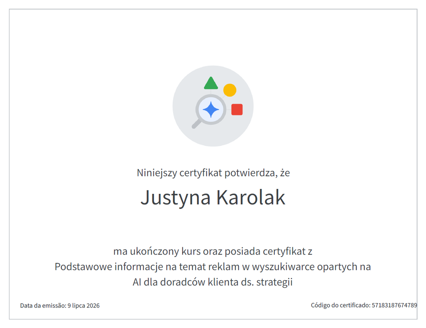Viewport: 426px width, 328px height.
Task: Click the red square in the badge
Action: click(237, 110)
